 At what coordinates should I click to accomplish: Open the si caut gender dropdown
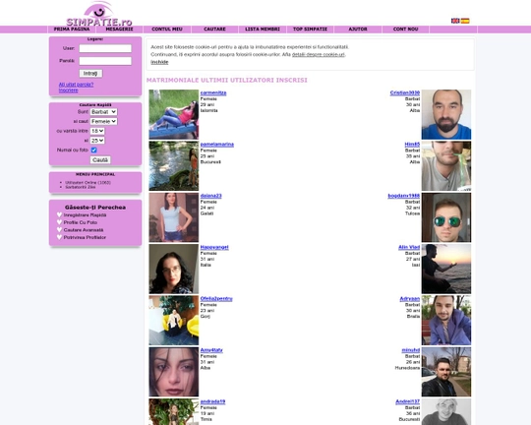coord(103,121)
